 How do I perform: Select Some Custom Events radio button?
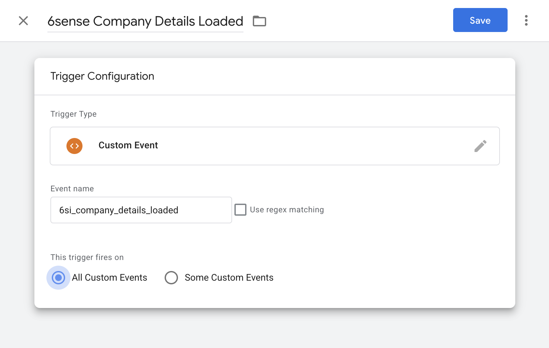click(x=171, y=278)
